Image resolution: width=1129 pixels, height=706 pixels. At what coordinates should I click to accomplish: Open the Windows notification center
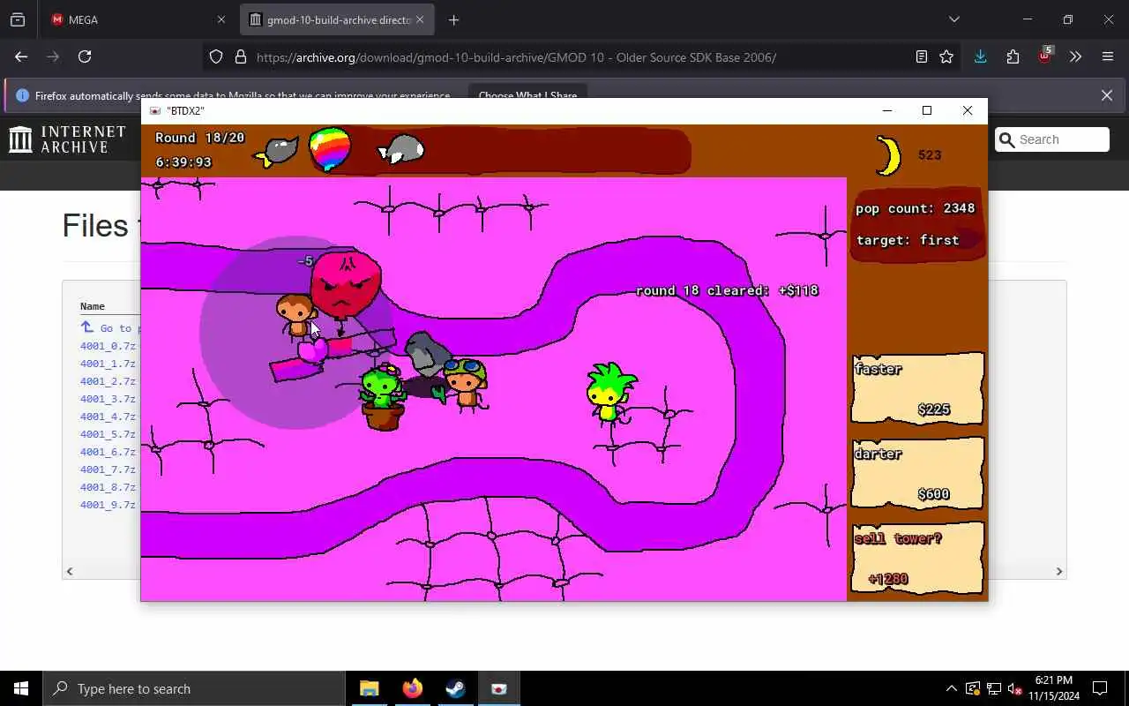pos(1100,688)
